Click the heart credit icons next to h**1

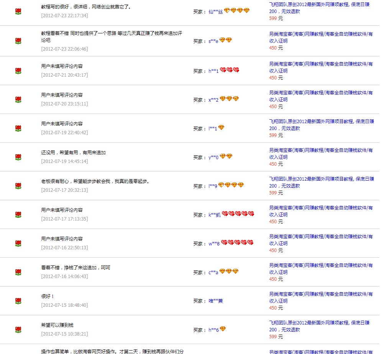pyautogui.click(x=230, y=70)
